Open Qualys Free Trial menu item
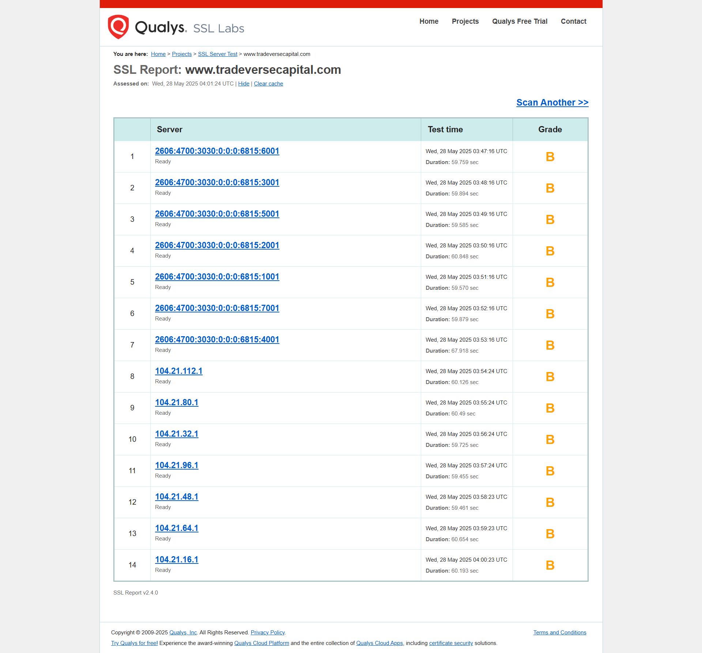This screenshot has height=653, width=702. pos(520,21)
